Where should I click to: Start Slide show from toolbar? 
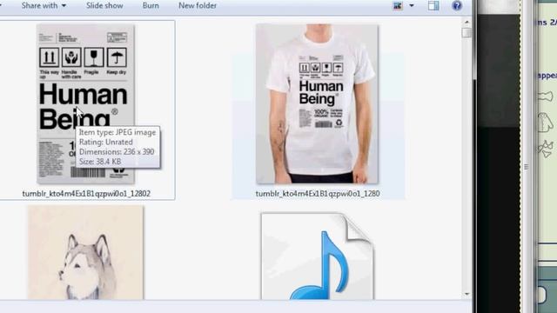[x=104, y=6]
